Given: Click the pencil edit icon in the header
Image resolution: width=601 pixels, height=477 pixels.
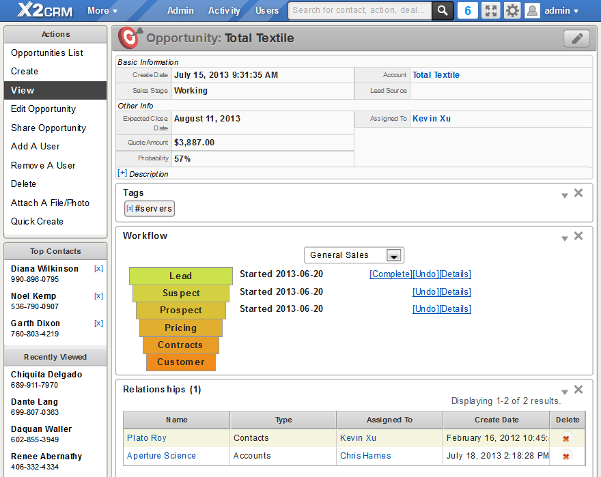Looking at the screenshot, I should (577, 38).
